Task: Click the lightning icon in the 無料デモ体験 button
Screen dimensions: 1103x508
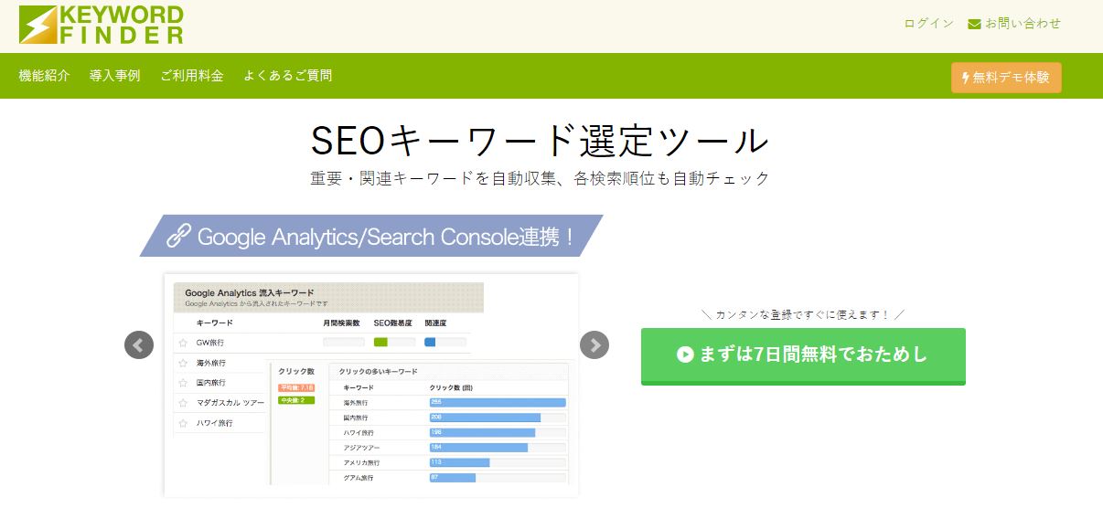Action: 965,78
